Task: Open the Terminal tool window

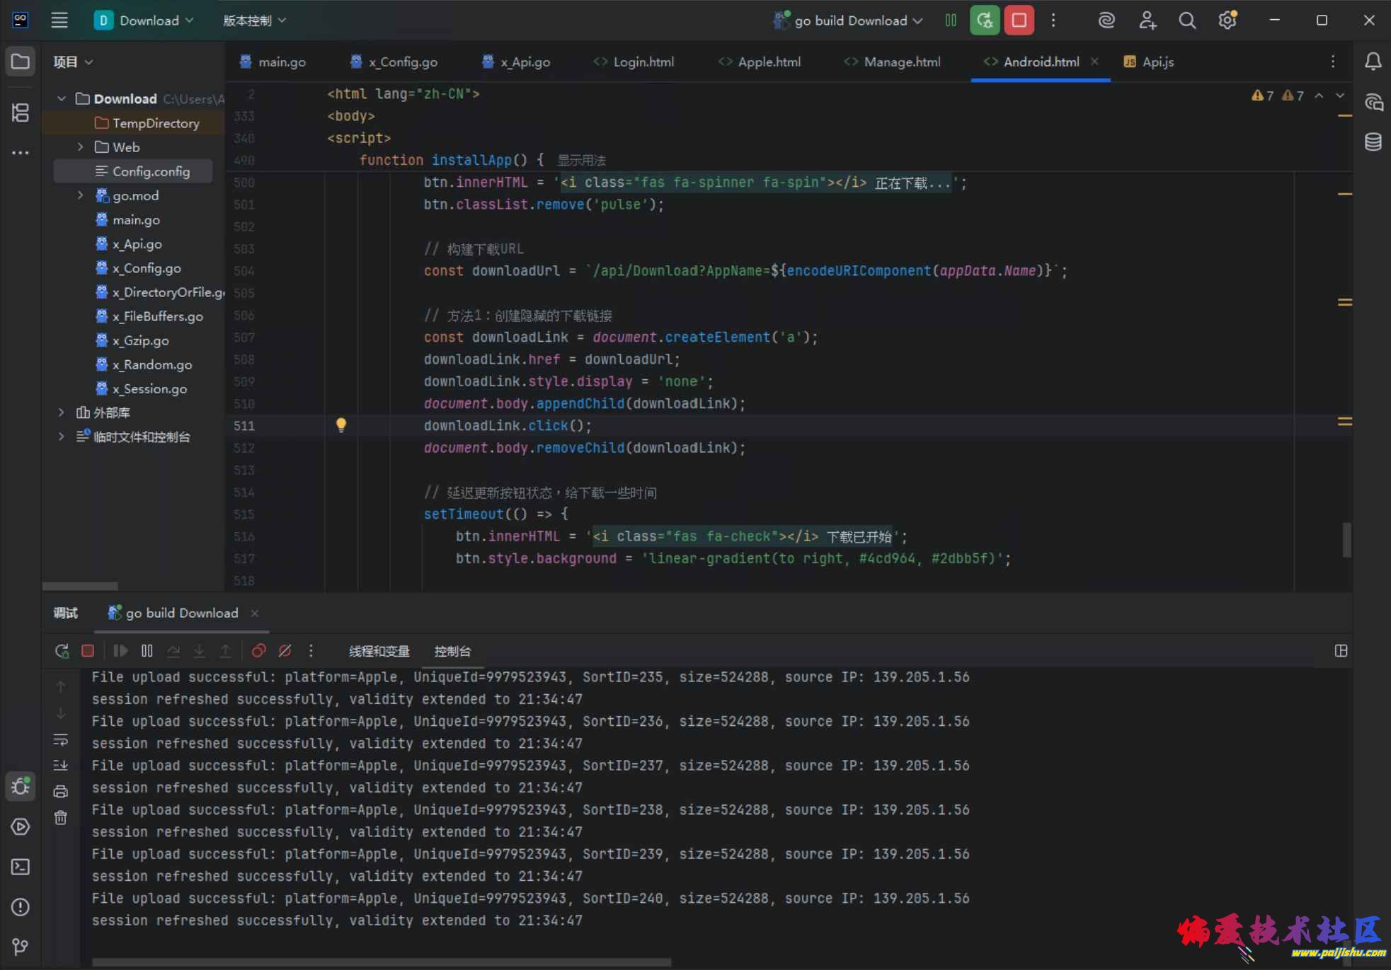Action: point(21,867)
